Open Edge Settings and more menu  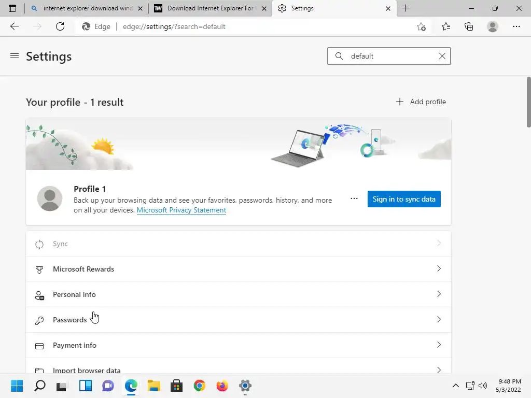(x=516, y=26)
